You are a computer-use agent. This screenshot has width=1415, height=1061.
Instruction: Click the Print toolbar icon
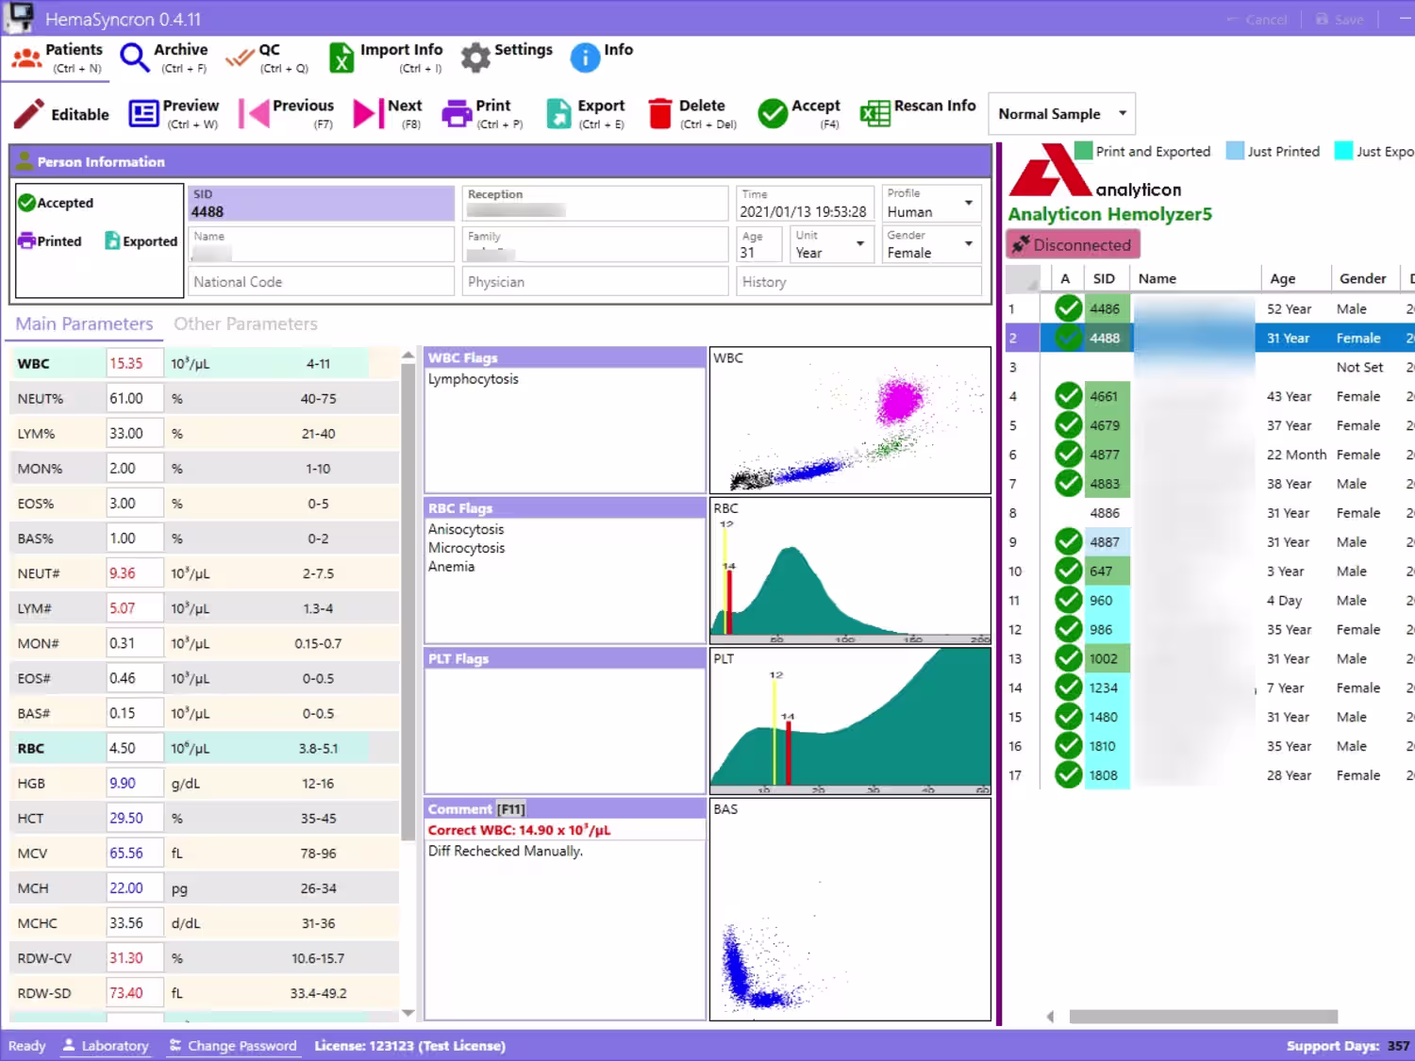[457, 114]
